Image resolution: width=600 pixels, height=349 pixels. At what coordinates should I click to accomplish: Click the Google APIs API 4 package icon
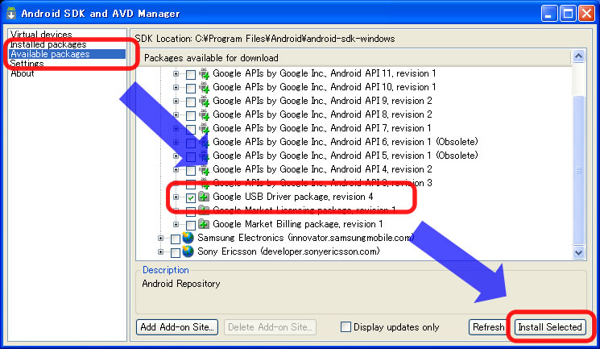coord(204,170)
